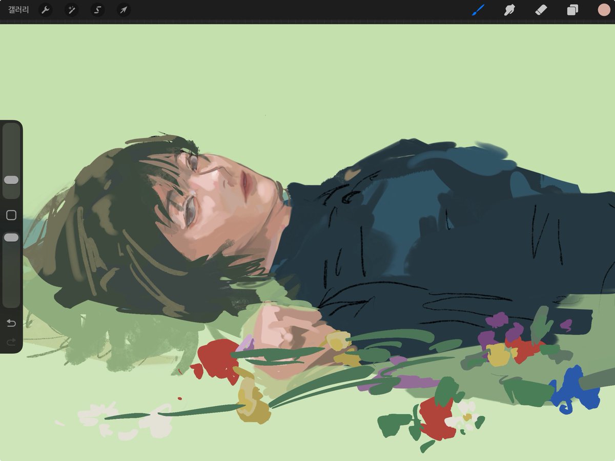Click the brush size slider handle
615x461 pixels.
[x=11, y=180]
